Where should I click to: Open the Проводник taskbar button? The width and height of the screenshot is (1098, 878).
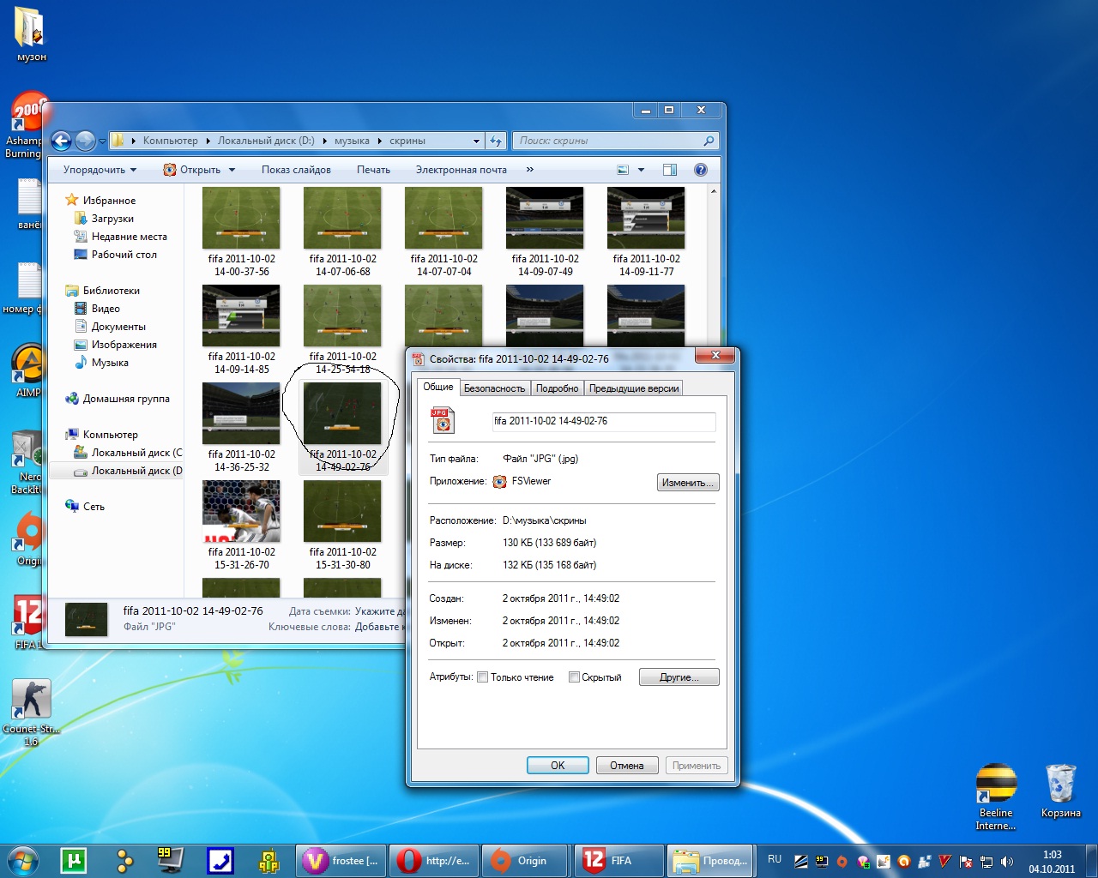(711, 860)
